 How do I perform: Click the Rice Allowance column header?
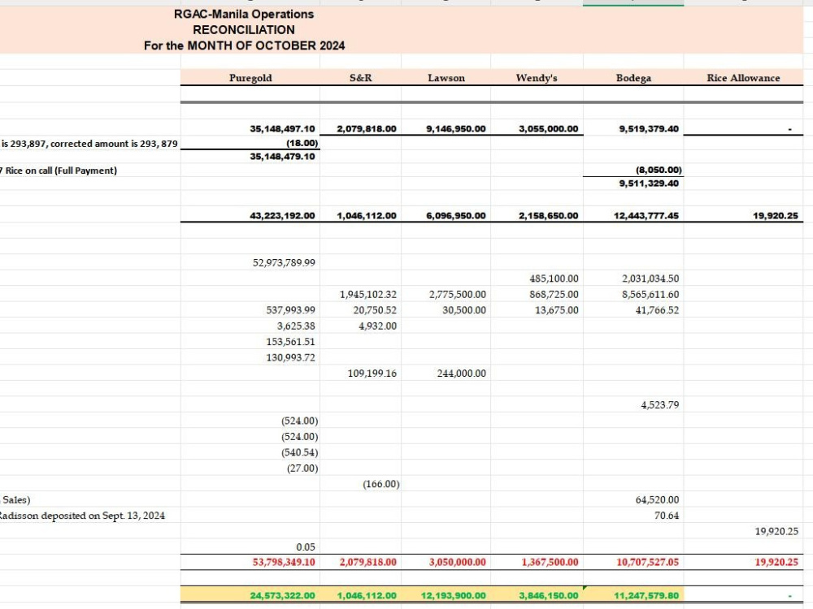pos(744,78)
